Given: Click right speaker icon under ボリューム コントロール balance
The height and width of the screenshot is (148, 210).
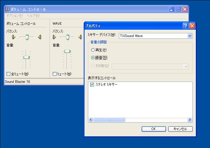Looking at the screenshot, I should 40,37.
